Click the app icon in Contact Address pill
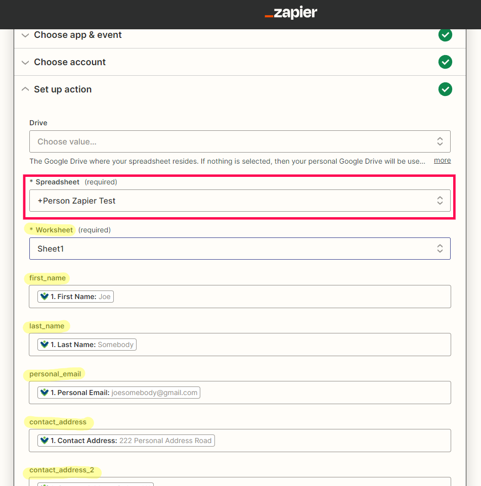Viewport: 481px width, 486px height. point(45,441)
